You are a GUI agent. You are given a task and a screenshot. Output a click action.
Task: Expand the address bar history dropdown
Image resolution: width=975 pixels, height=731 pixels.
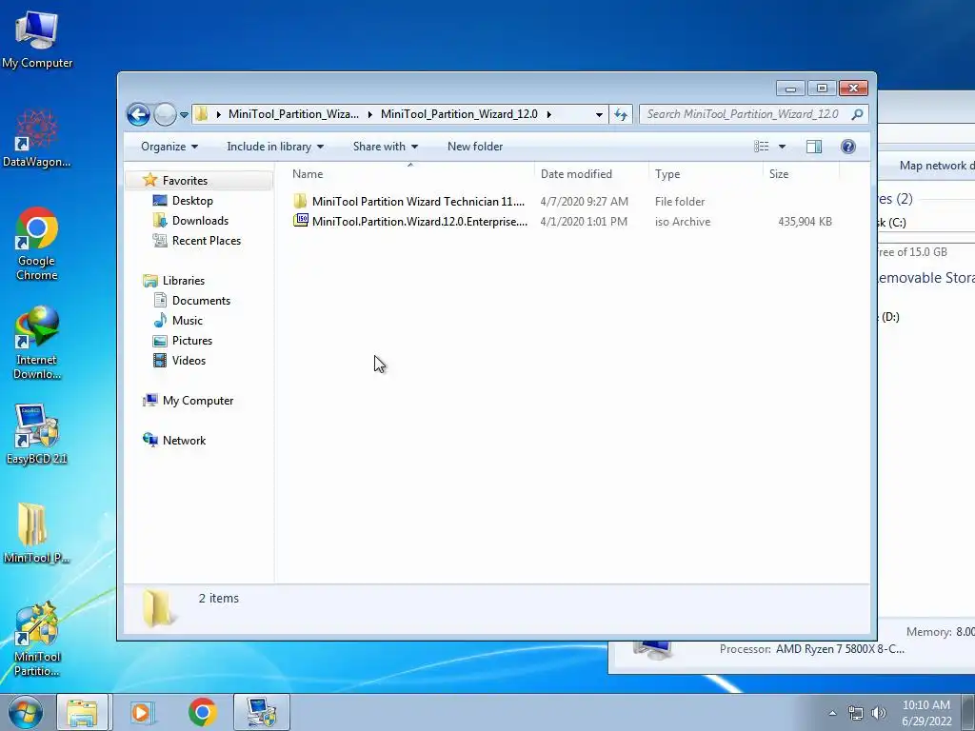(599, 114)
